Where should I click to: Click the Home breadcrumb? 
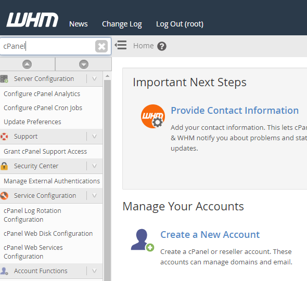(143, 46)
